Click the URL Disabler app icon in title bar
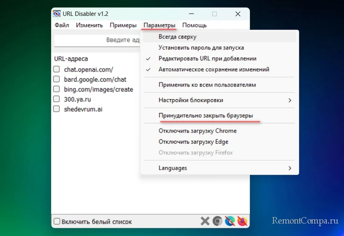The image size is (344, 236). point(58,14)
